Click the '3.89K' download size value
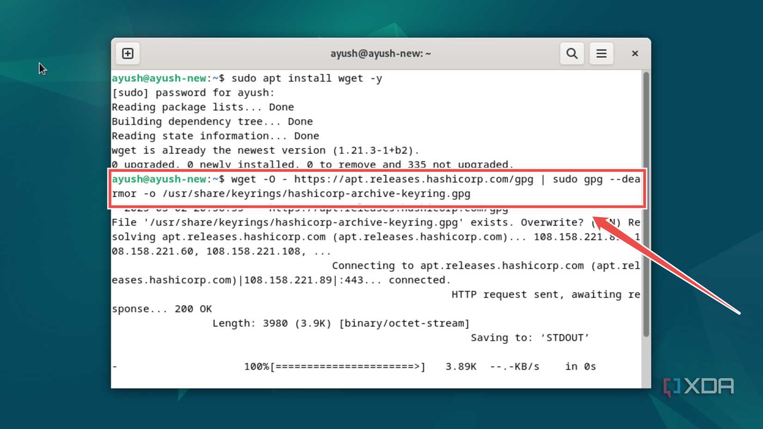Viewport: 763px width, 429px height. click(461, 367)
